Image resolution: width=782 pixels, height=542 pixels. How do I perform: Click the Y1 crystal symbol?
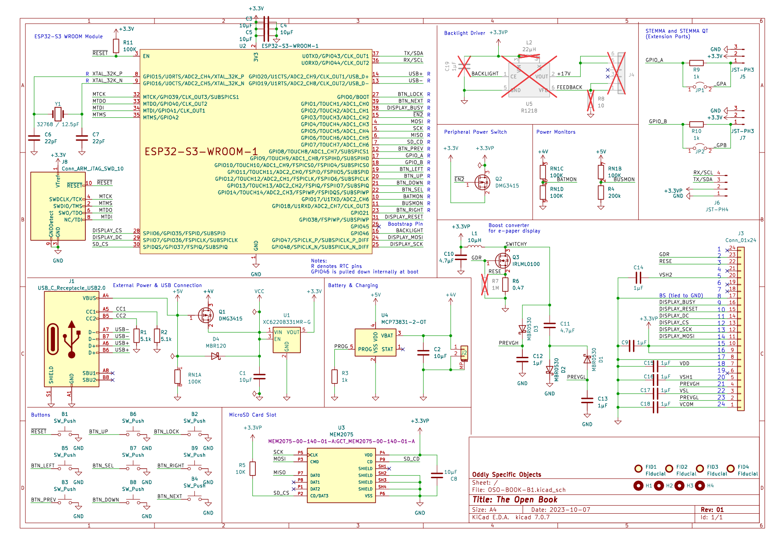[x=58, y=114]
